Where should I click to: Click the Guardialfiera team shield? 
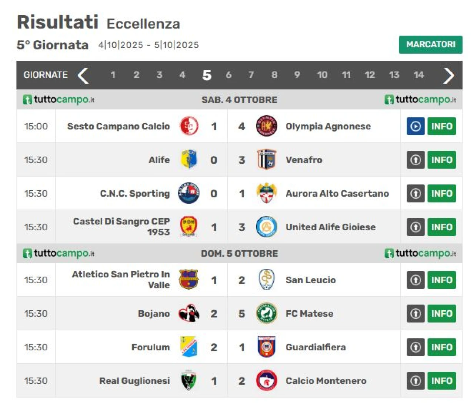coord(266,347)
